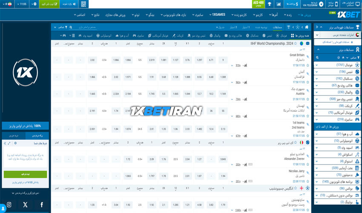Image resolution: width=362 pixels, height=213 pixels.
Task: Favorite the انگلیس چمپیونشیپ league star
Action: 295,188
